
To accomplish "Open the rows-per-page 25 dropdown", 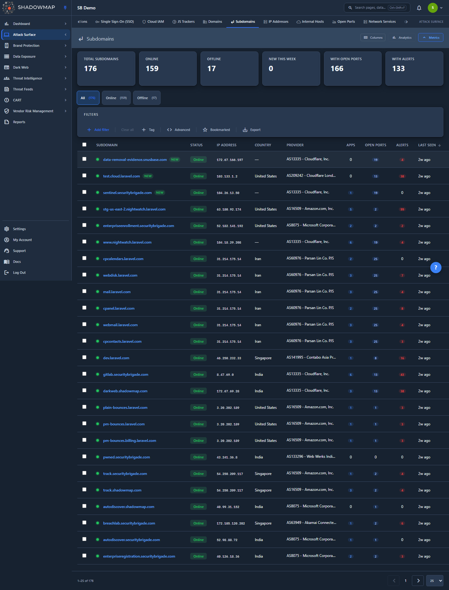I will [x=435, y=581].
